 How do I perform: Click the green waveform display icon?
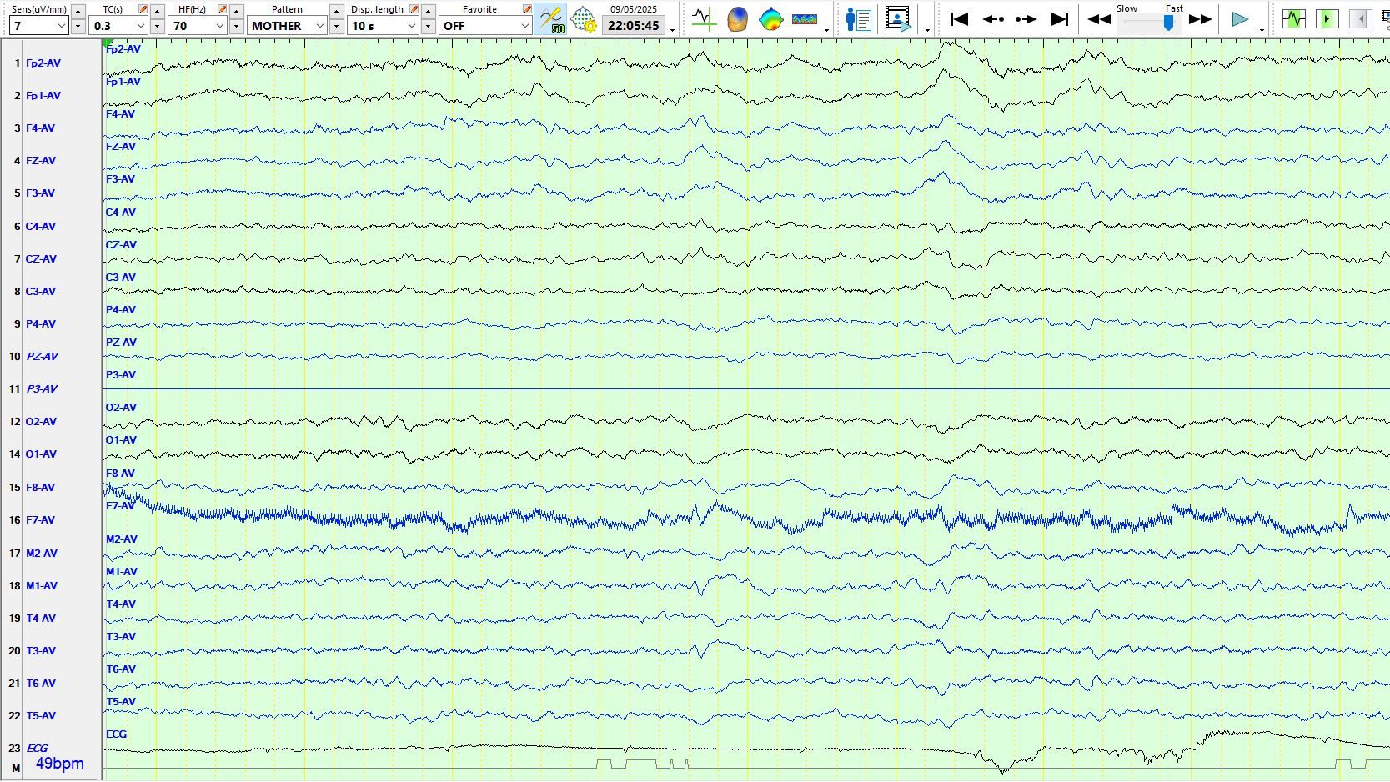click(x=1294, y=18)
